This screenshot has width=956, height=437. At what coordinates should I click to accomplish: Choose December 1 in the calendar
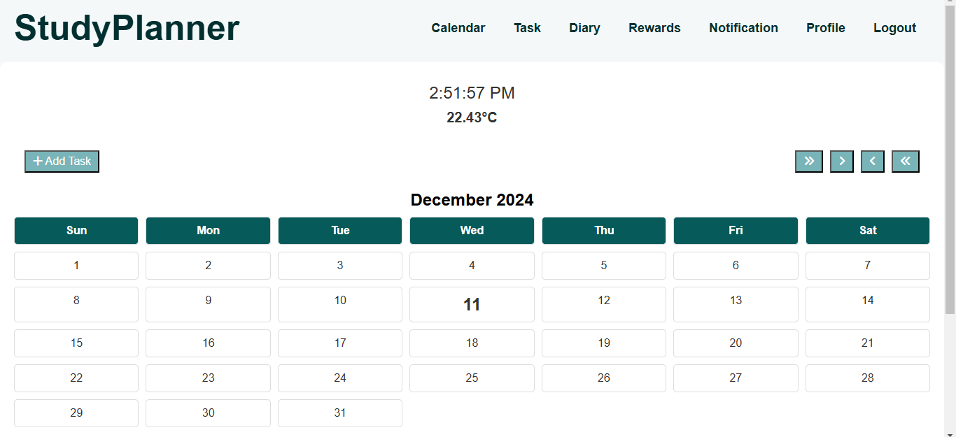(x=76, y=266)
